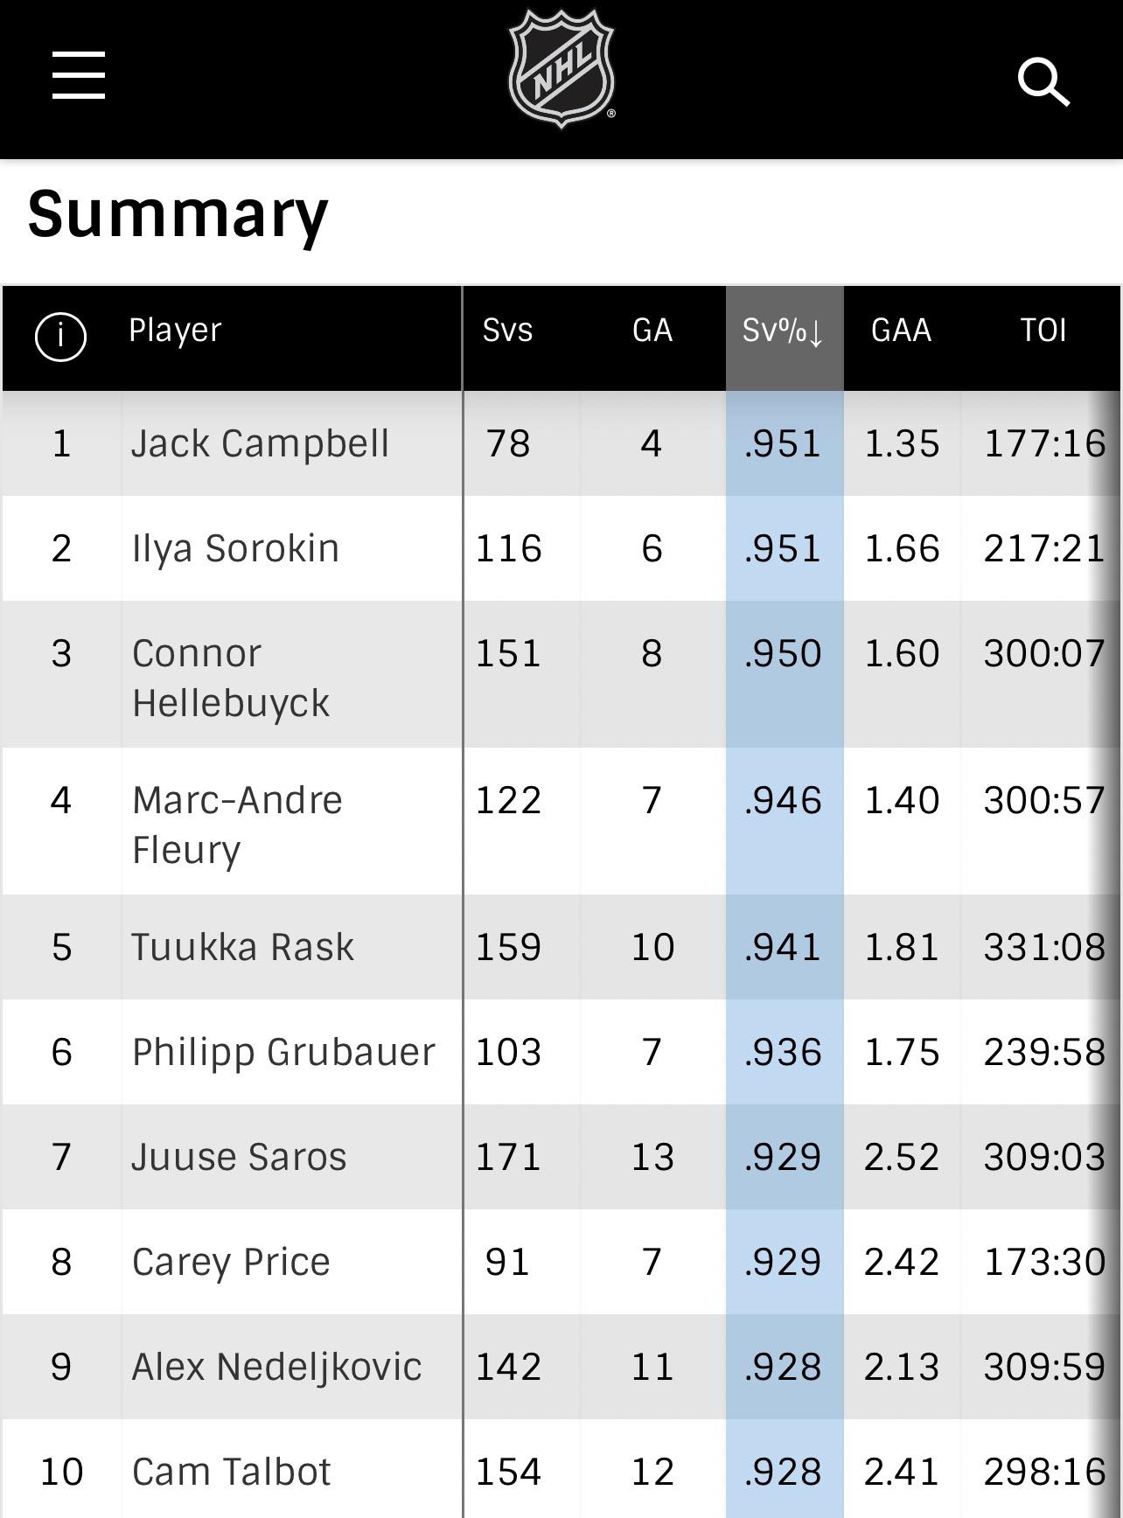This screenshot has width=1123, height=1518.
Task: Click the highlighted Sv% column for Juuse Saros
Action: coord(781,1156)
